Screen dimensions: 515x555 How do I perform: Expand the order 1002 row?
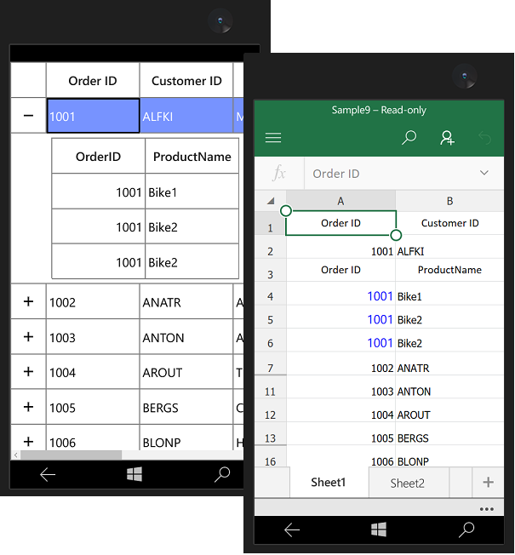28,301
